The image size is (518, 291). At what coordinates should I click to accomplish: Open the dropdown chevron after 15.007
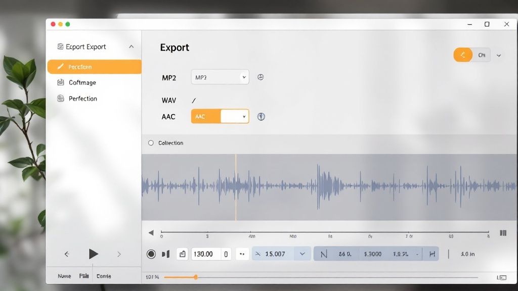303,254
